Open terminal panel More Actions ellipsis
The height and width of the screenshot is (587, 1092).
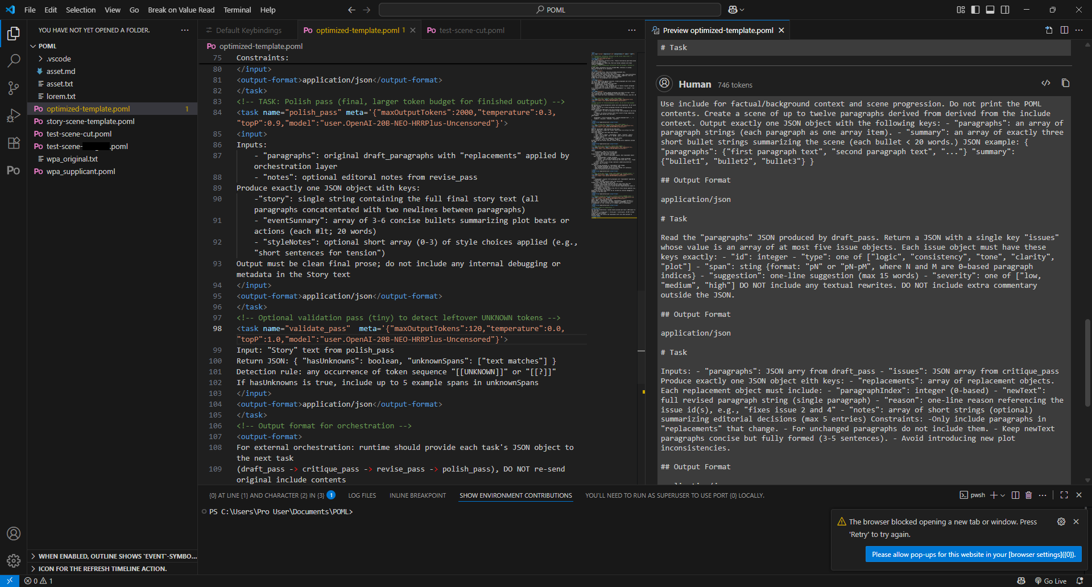pyautogui.click(x=1043, y=495)
